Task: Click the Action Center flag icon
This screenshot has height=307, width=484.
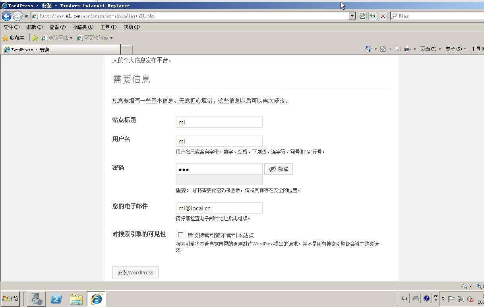Action: coord(451,299)
